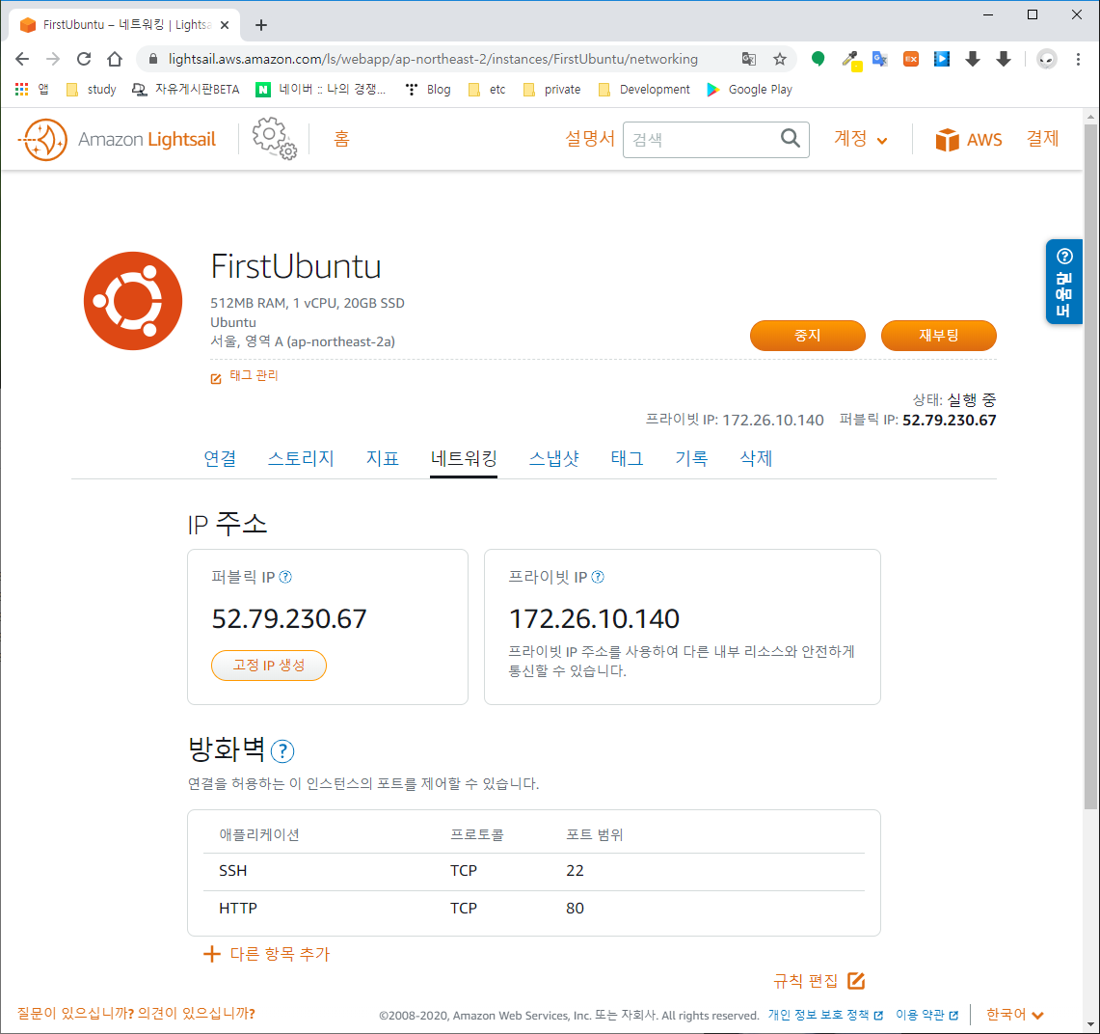1100x1034 pixels.
Task: Open the 삭제 tab
Action: point(756,458)
